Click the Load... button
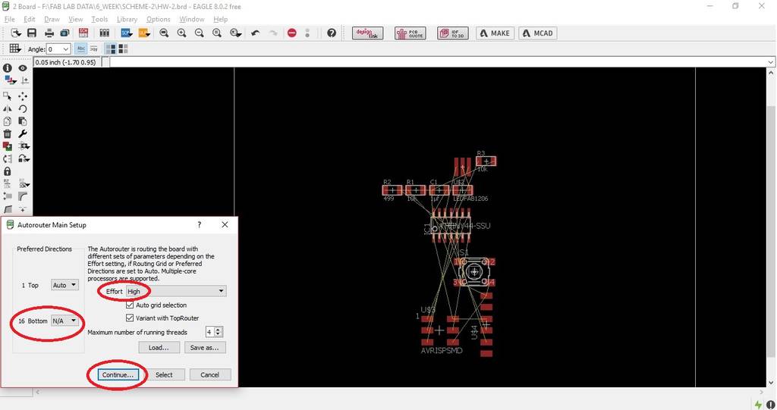 click(x=159, y=348)
